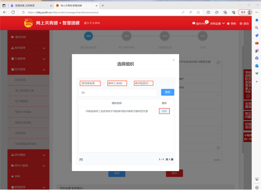Click the 登录 browser profile button
The width and height of the screenshot is (261, 190).
coord(245,12)
